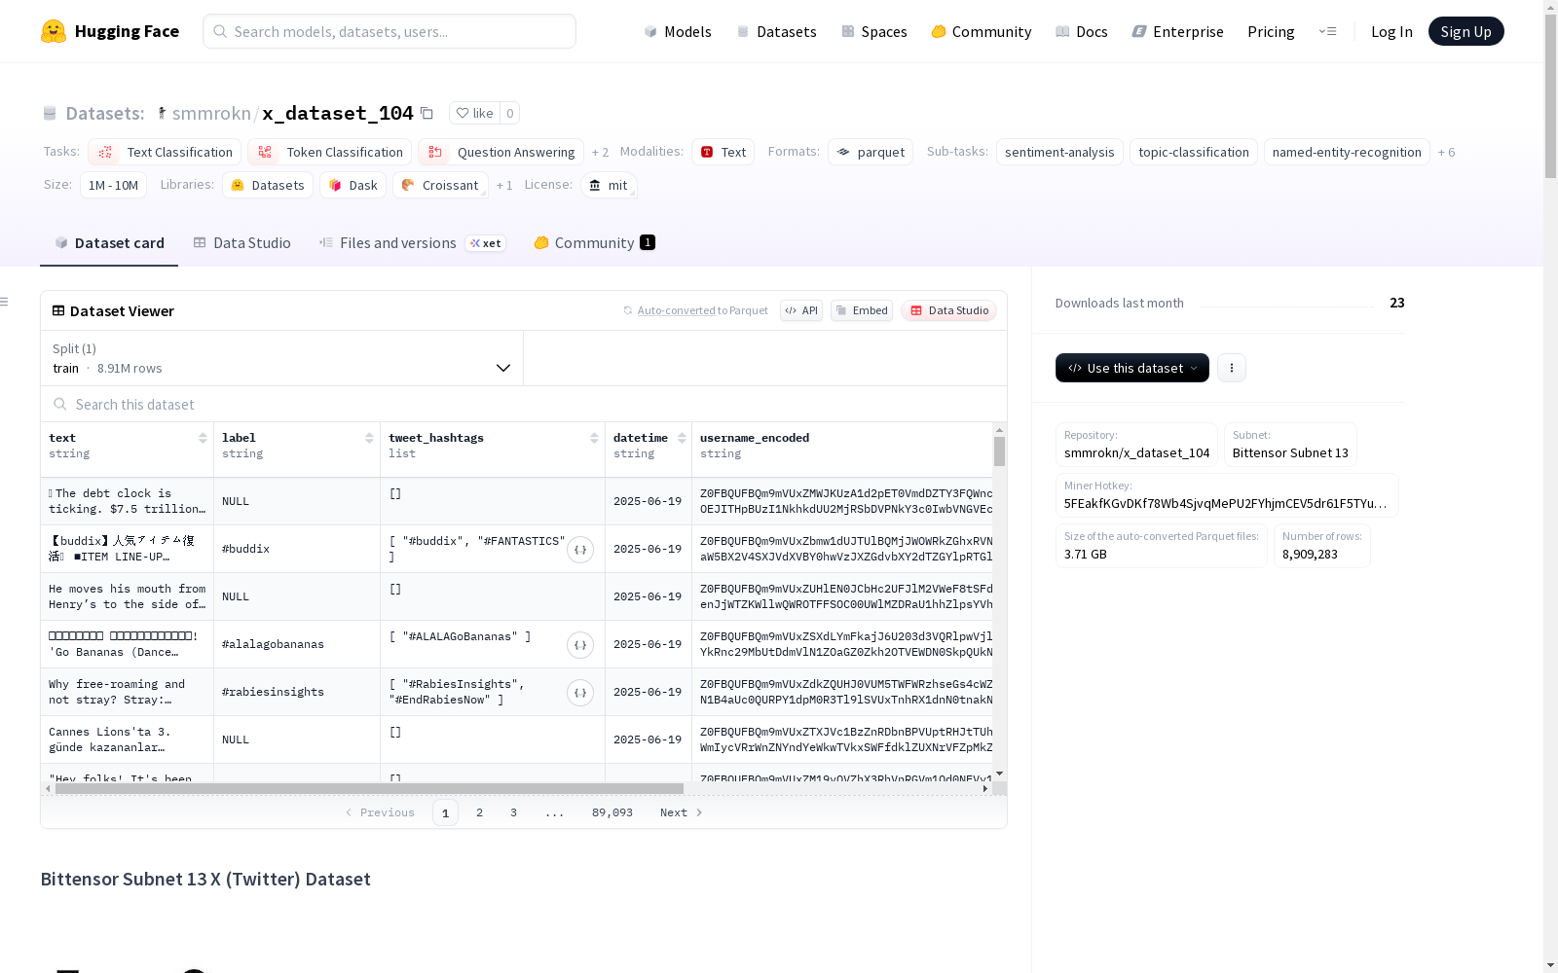Viewport: 1558px width, 973px height.
Task: Click the sentiment-analysis sub-task tag
Action: 1059,152
